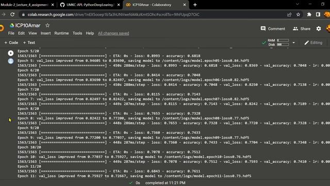Open a new browser tab
The height and width of the screenshot is (186, 330).
[195, 5]
